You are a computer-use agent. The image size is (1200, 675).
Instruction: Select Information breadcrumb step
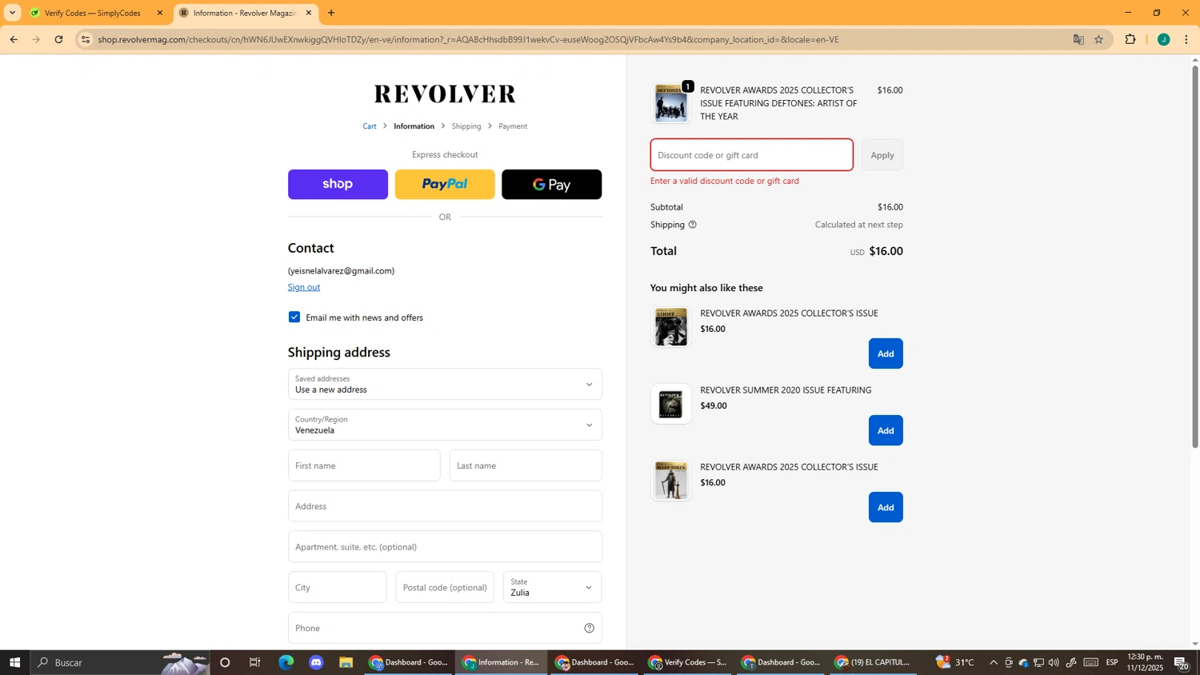coord(414,126)
